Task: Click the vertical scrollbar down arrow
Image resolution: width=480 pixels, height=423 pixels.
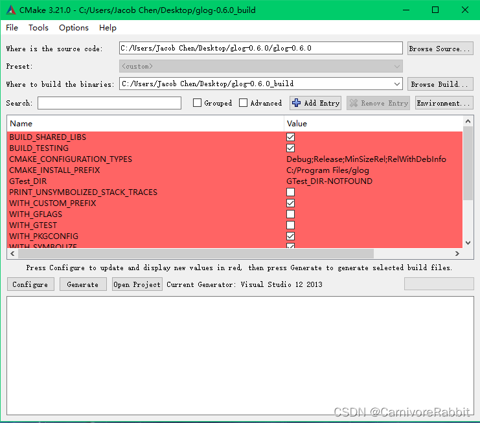Action: pyautogui.click(x=468, y=243)
